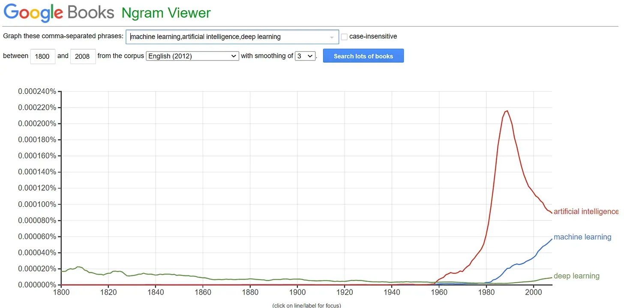
Task: Click the machine learning line label
Action: 582,237
